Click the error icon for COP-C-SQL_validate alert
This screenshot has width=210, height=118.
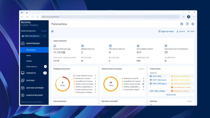(x=172, y=91)
